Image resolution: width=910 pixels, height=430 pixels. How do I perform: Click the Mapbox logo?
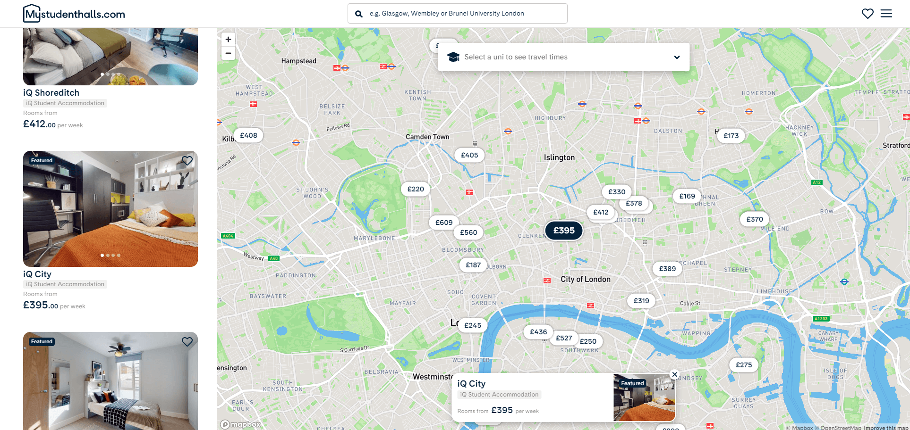241,424
